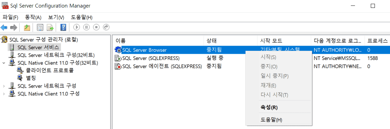Sort by 다음 계정으로 로그 column header

[x=338, y=40]
